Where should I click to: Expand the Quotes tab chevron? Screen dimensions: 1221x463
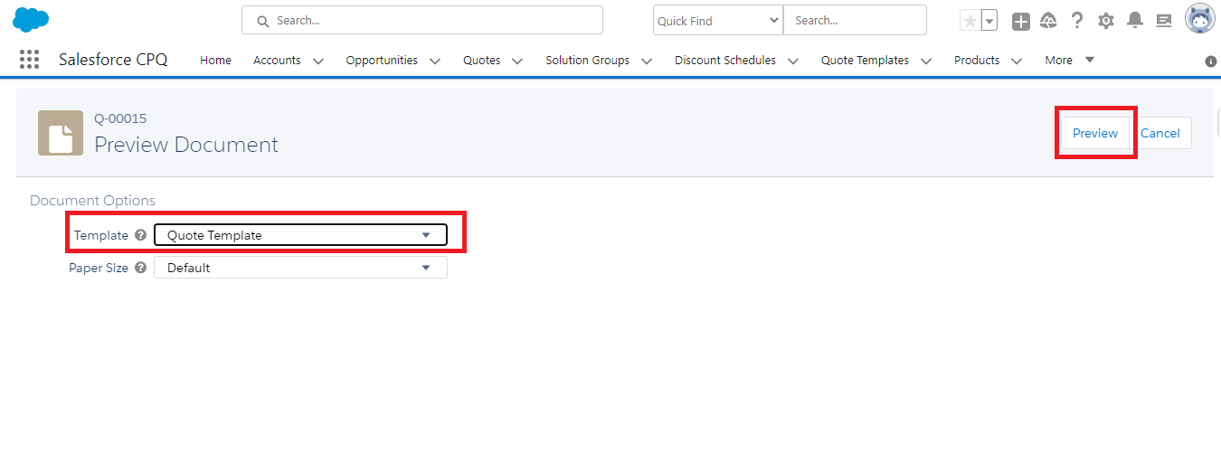click(x=517, y=61)
